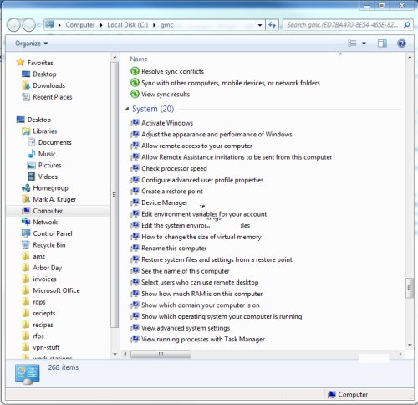Click the Videos library icon
Viewport: 418px width, 405px height.
pyautogui.click(x=31, y=177)
